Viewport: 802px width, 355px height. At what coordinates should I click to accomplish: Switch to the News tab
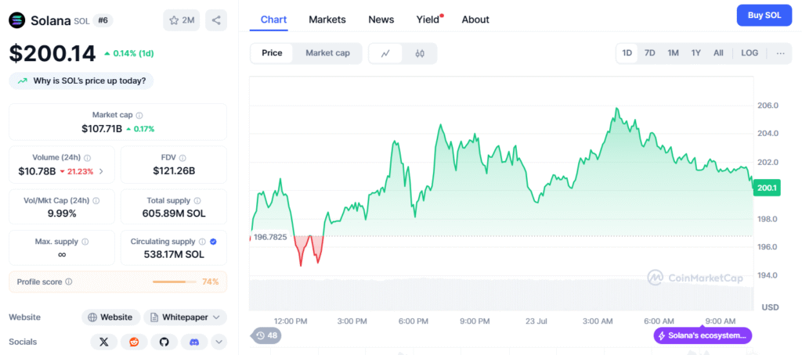381,20
